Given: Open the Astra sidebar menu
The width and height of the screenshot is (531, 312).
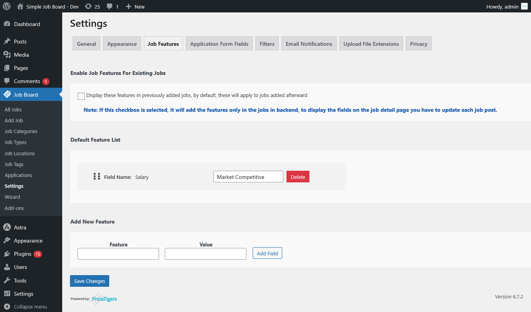Looking at the screenshot, I should pyautogui.click(x=20, y=227).
